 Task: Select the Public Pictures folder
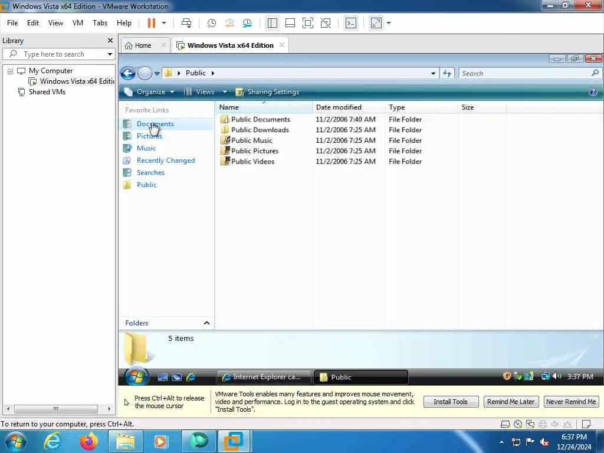255,151
